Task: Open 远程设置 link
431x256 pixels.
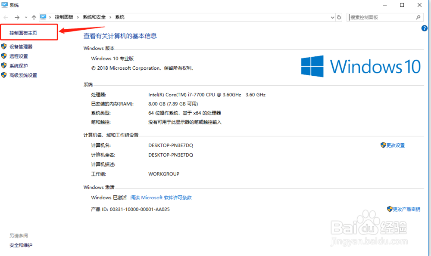Action: (19, 56)
